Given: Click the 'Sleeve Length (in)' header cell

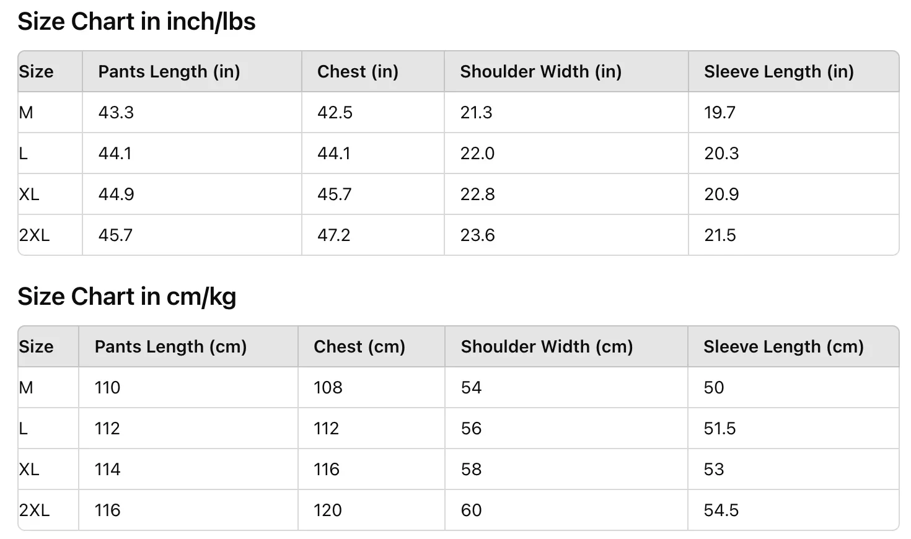Looking at the screenshot, I should click(794, 71).
